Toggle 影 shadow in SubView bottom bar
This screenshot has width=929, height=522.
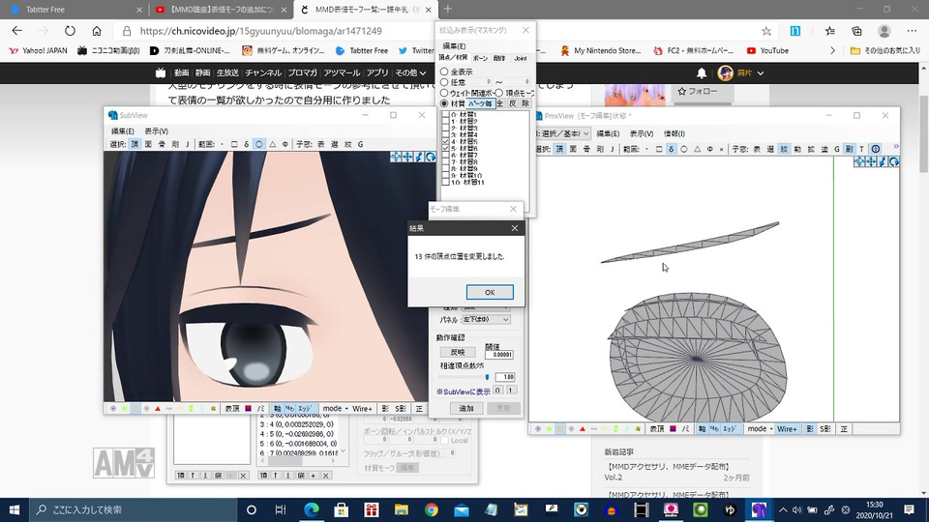tap(385, 408)
